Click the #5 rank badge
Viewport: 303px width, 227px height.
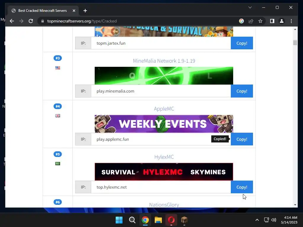58,154
